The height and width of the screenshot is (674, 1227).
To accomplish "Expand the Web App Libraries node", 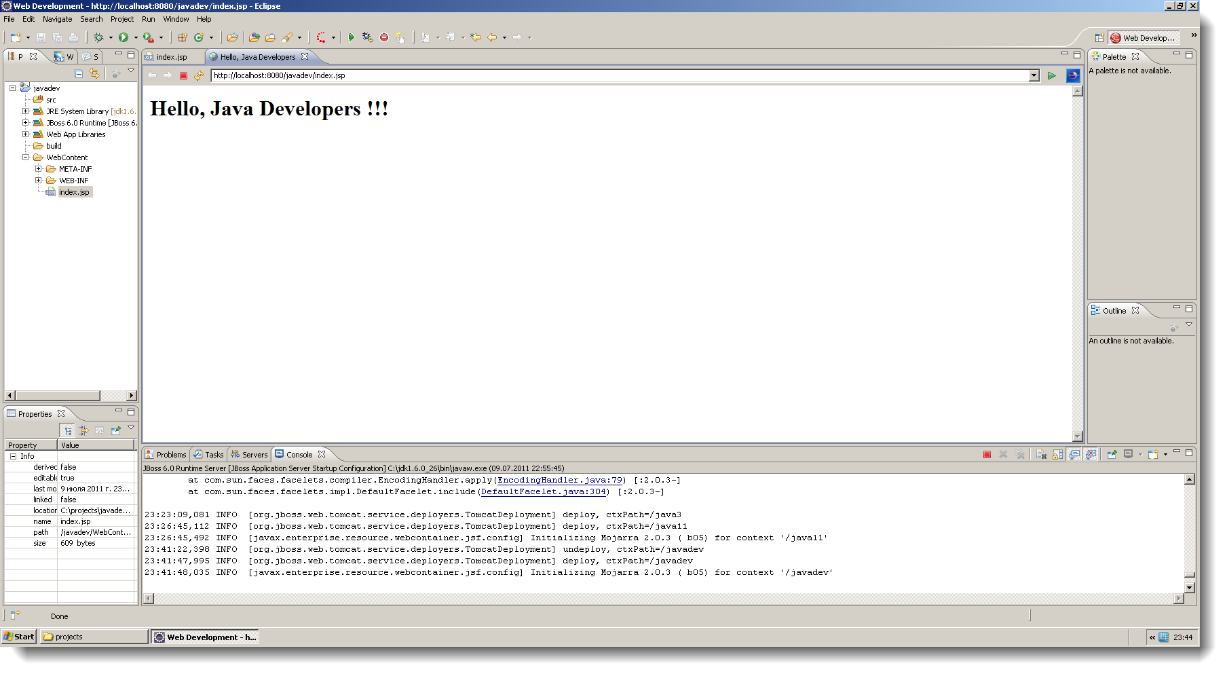I will [x=25, y=134].
